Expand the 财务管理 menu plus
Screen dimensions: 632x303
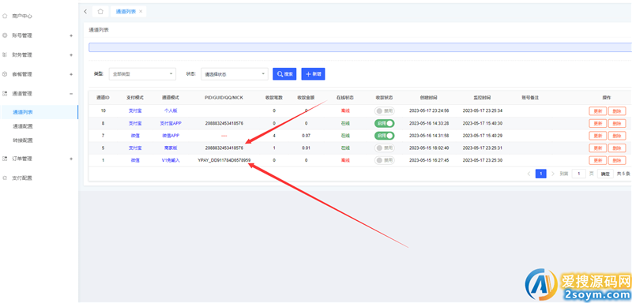(71, 54)
